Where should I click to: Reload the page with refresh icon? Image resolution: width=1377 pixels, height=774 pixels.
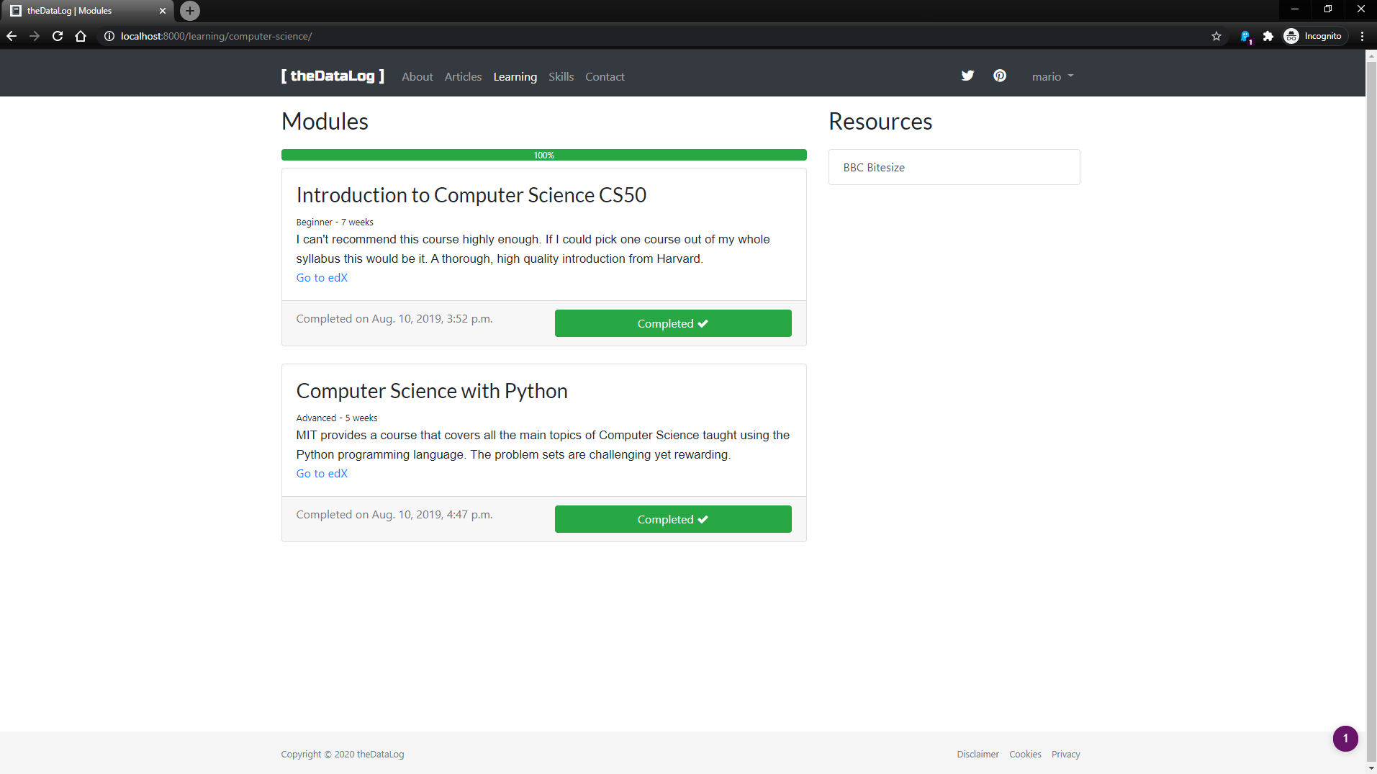[58, 36]
